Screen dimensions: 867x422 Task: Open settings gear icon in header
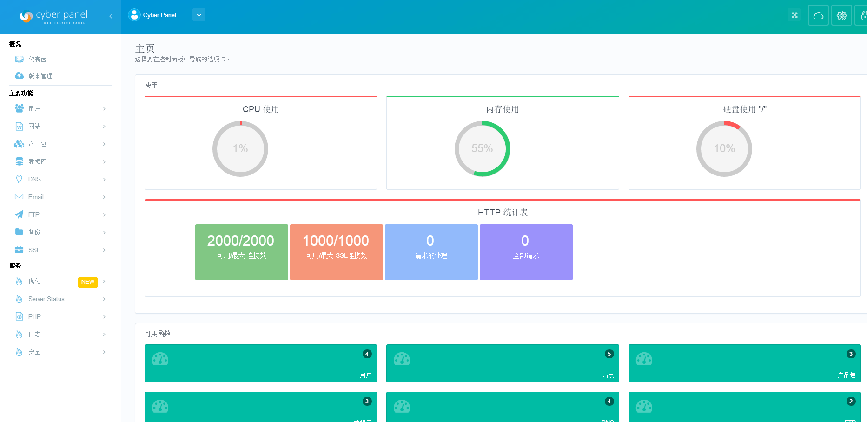pos(841,15)
